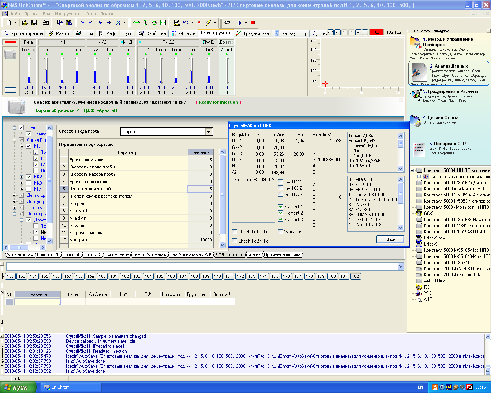This screenshot has height=393, width=491.
Task: Click the blue up arrow toolbar icon
Action: click(x=100, y=23)
